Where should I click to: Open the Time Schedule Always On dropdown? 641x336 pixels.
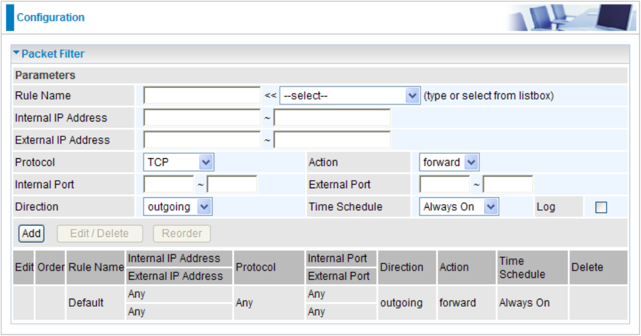pos(459,206)
